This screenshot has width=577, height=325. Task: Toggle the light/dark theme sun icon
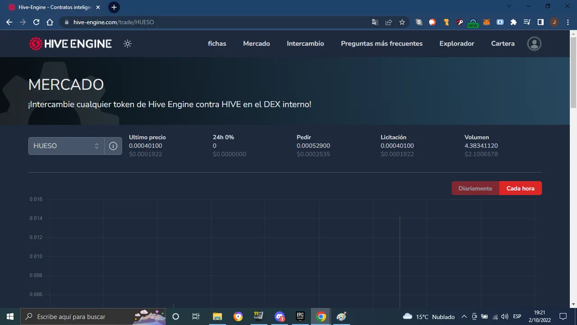tap(128, 44)
